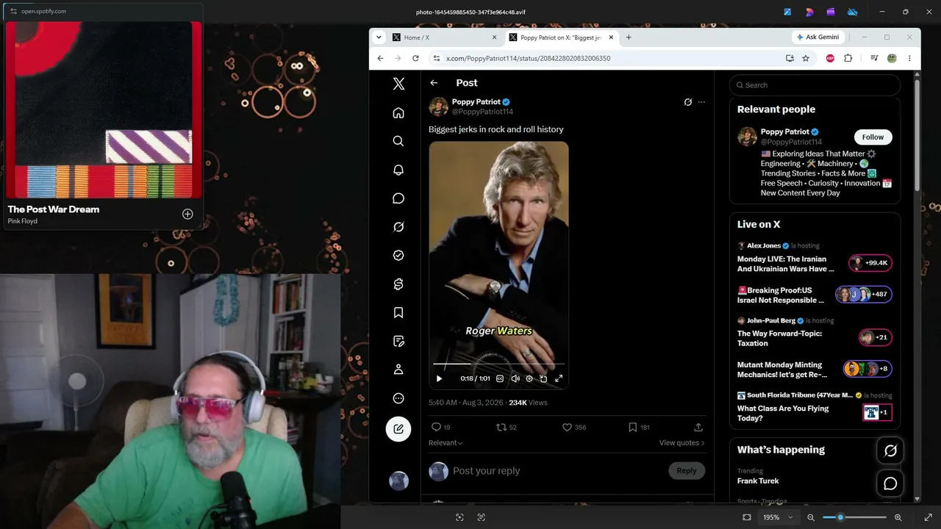941x529 pixels.
Task: Open Chat bubble icon in X sidebar
Action: point(398,198)
